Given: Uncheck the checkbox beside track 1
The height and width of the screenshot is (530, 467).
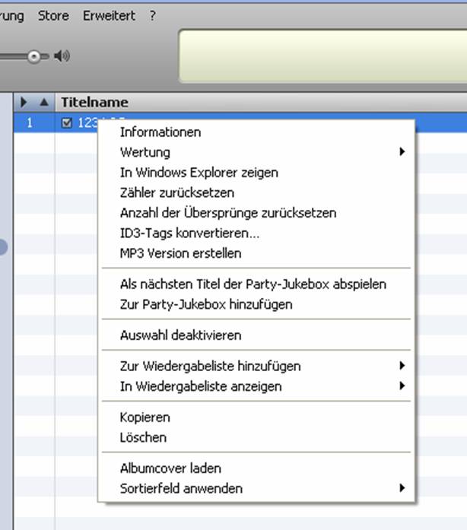Looking at the screenshot, I should click(x=66, y=123).
